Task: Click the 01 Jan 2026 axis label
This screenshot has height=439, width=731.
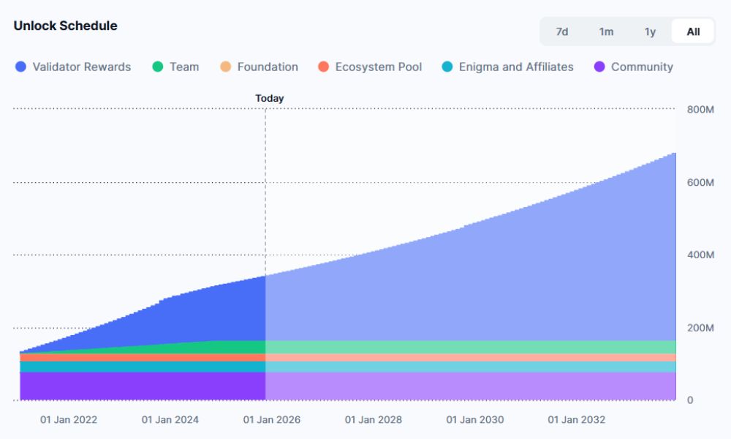Action: click(272, 420)
